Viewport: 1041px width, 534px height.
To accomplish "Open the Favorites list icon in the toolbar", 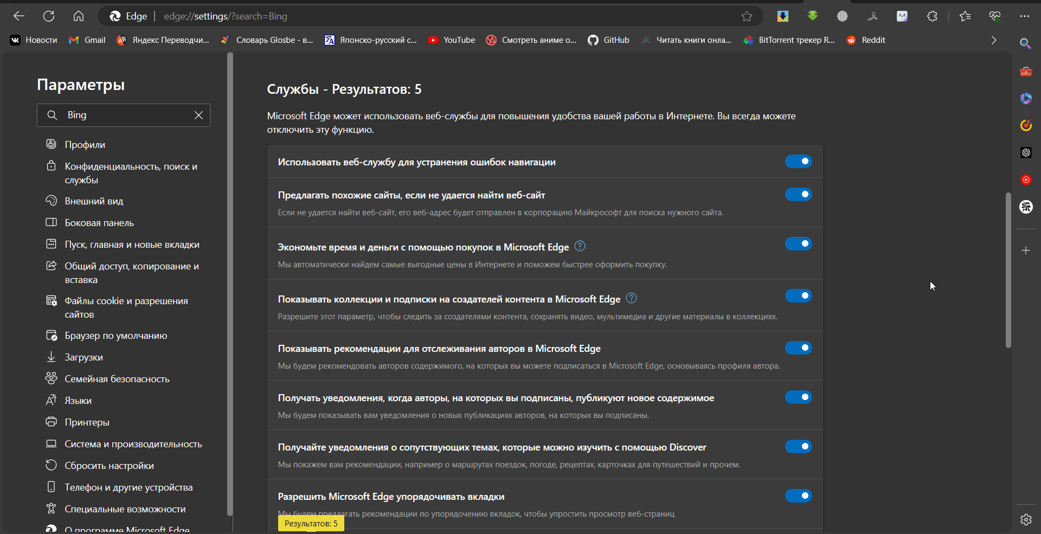I will point(965,16).
